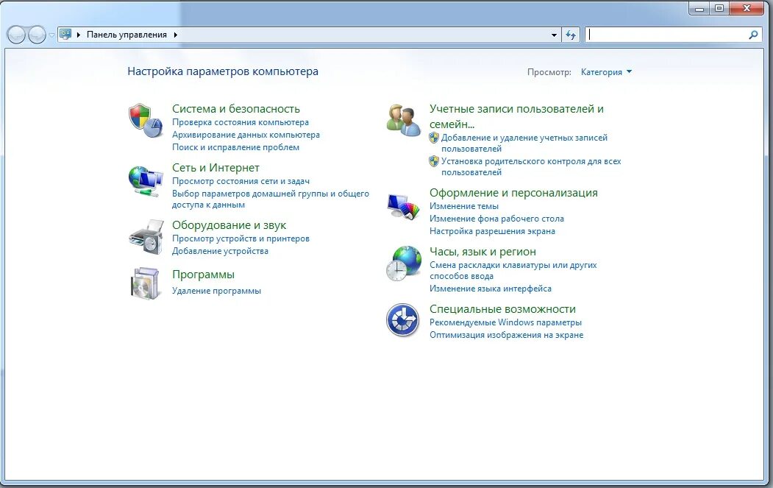Click Изменение темы link
The height and width of the screenshot is (488, 773).
click(x=464, y=206)
